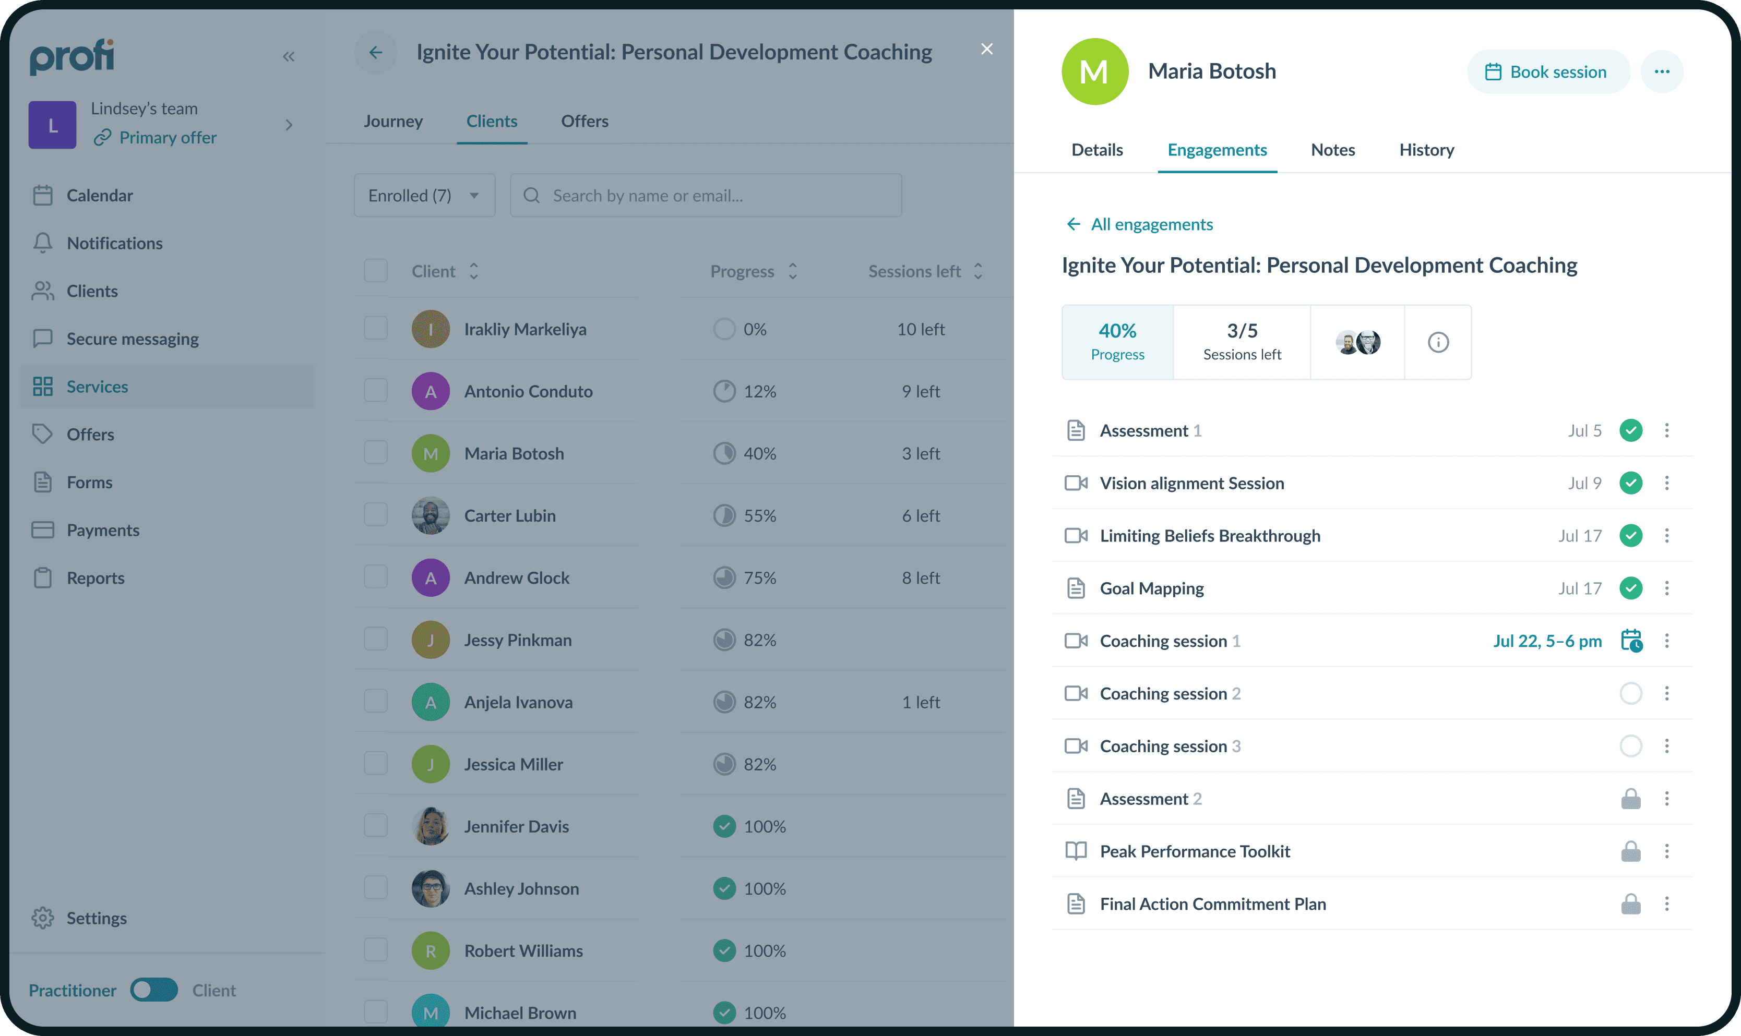Expand Lindsey's team switcher chevron
Image resolution: width=1741 pixels, height=1036 pixels.
tap(289, 125)
